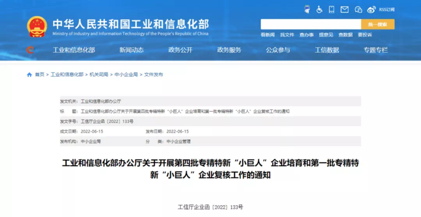
Task: Select the 要投诉 quick link
Action: coord(365,35)
